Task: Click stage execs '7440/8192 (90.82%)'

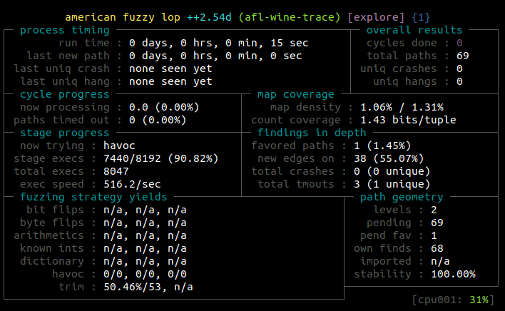Action: click(x=161, y=158)
